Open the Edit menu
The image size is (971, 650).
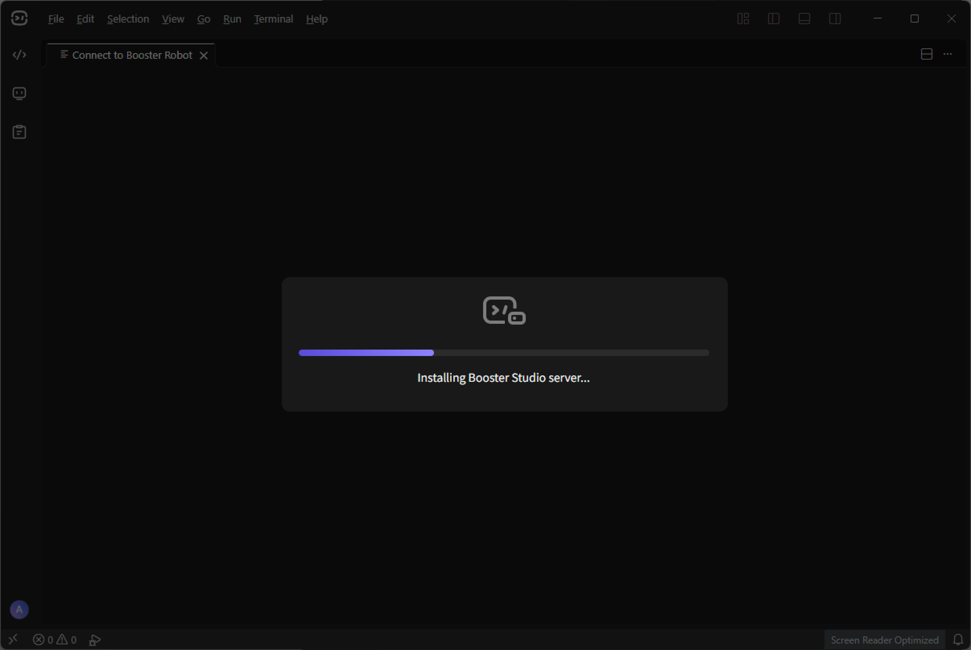[85, 19]
